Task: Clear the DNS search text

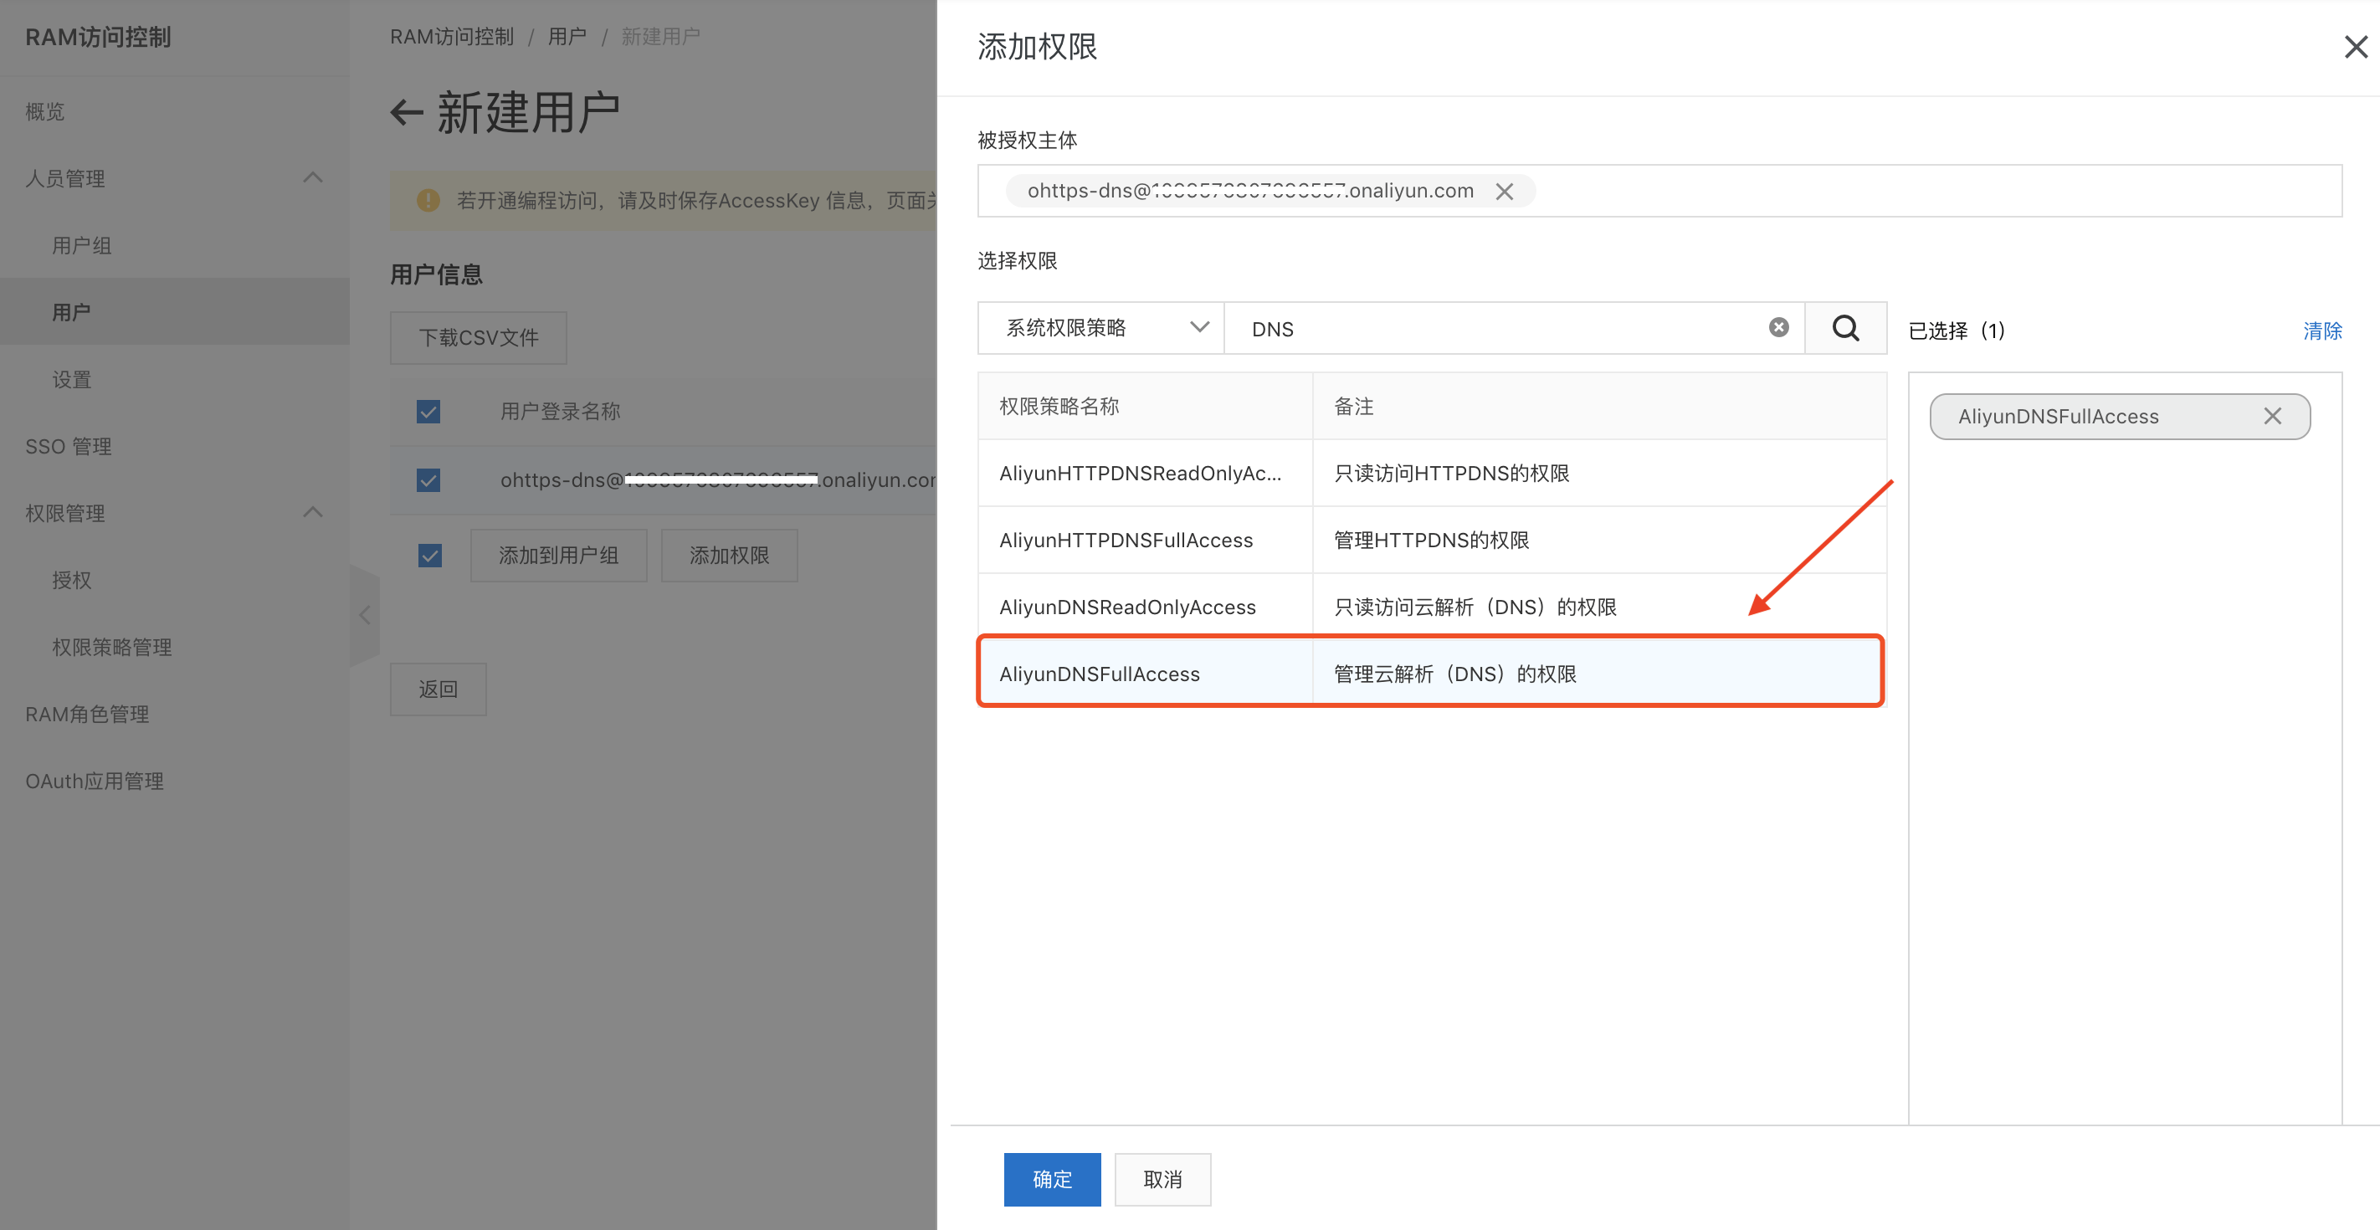Action: (1778, 327)
